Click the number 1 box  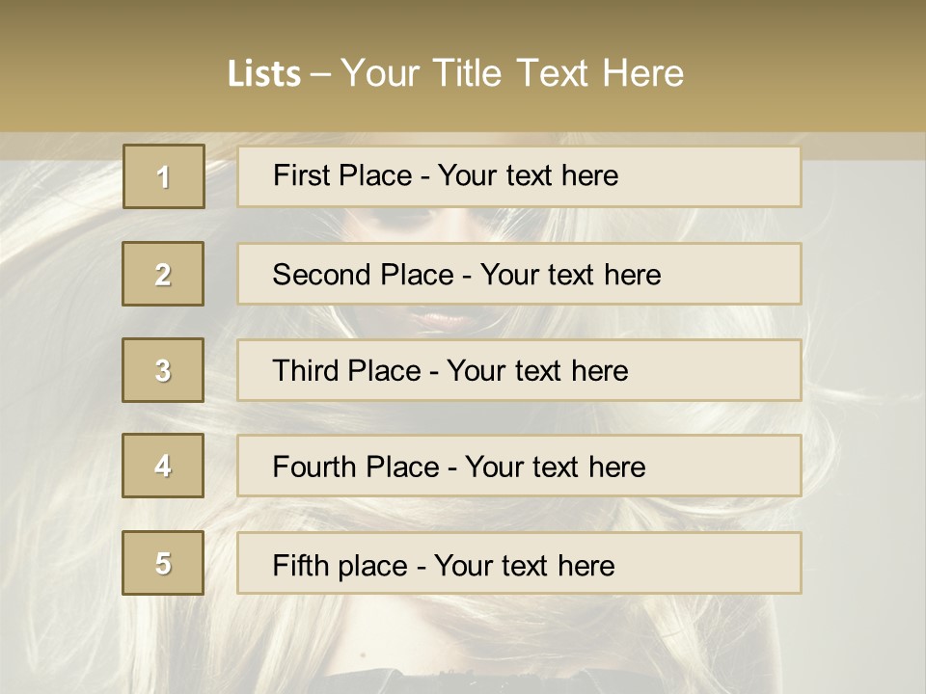(163, 176)
